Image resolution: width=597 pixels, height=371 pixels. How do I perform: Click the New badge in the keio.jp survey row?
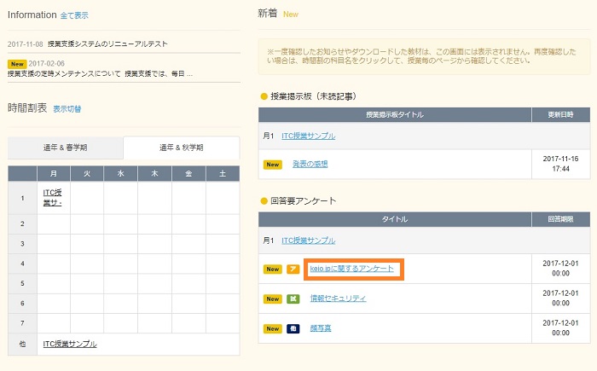pyautogui.click(x=273, y=269)
